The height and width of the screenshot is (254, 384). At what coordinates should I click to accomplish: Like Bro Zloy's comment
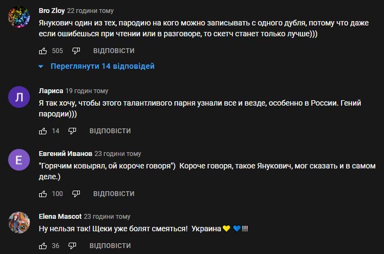(x=43, y=51)
